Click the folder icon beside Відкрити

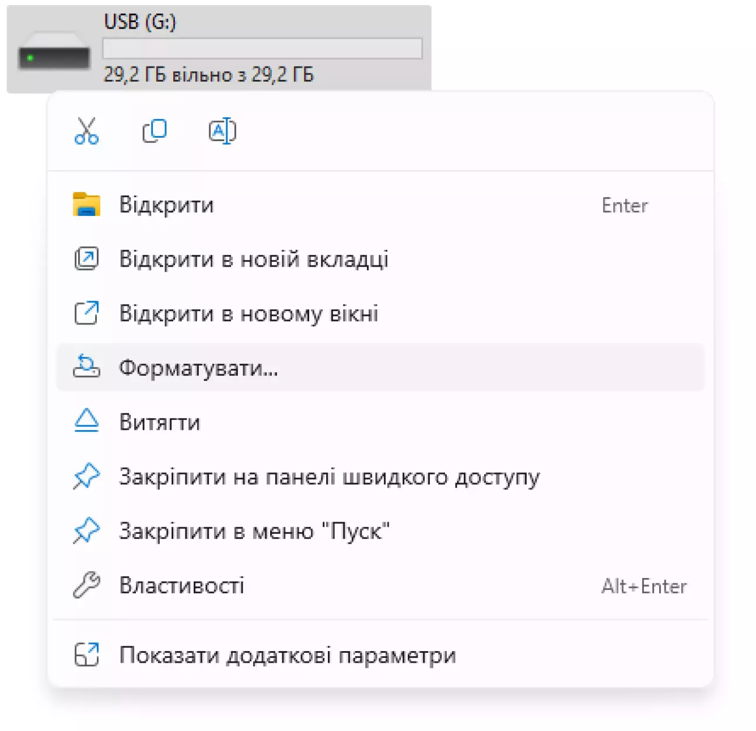86,205
